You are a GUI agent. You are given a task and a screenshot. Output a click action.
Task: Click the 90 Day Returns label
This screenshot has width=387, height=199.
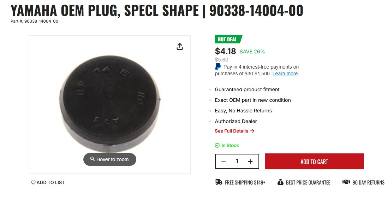(x=368, y=182)
